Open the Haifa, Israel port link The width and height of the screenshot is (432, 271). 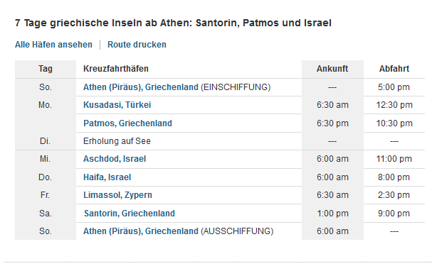[x=107, y=177]
